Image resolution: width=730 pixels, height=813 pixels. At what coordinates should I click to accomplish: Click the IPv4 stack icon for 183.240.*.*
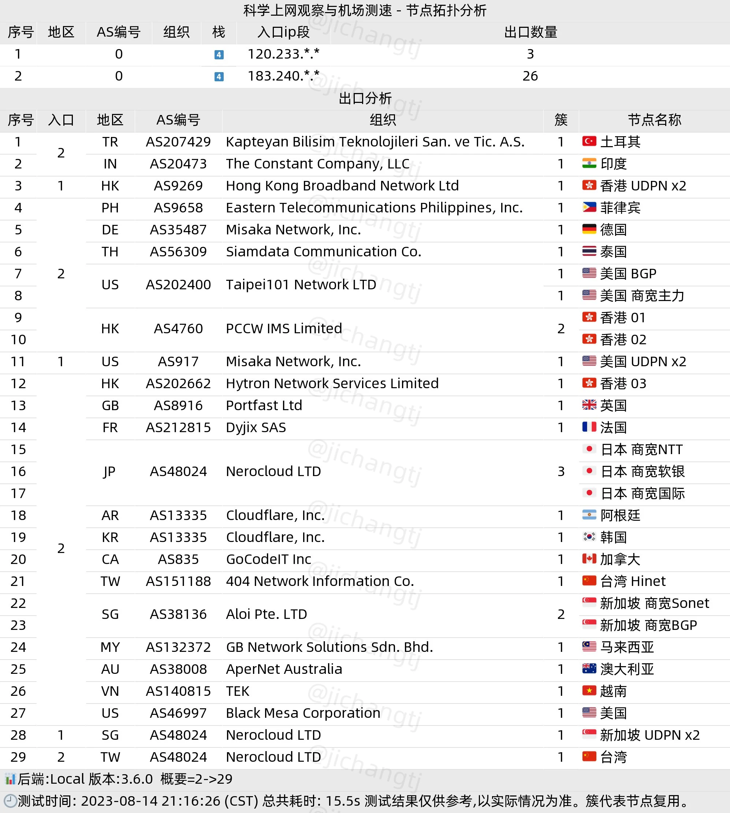(219, 77)
